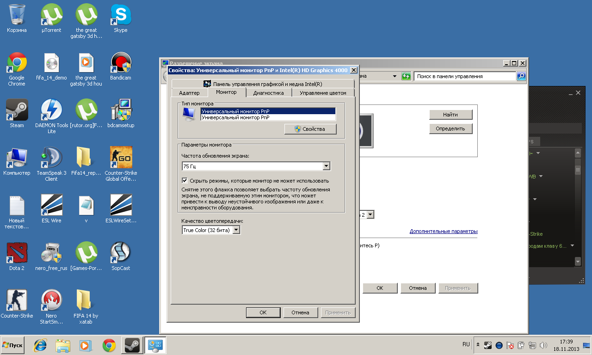Screen dimensions: 592x355
Task: Show hidden tray icons arrow
Action: coord(478,345)
